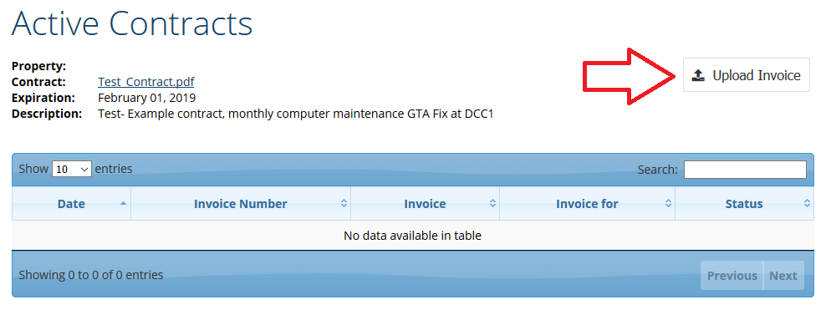Viewport: 826px width, 310px height.
Task: Click the Invoice for sort arrows icon
Action: point(668,203)
